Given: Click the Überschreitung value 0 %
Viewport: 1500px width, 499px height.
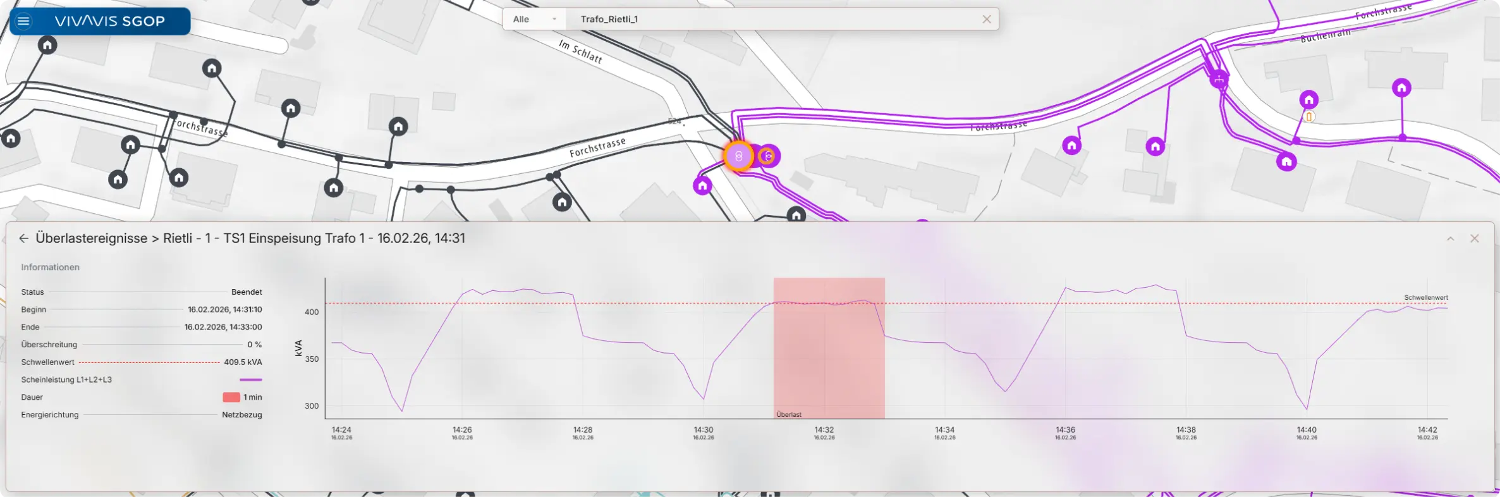Looking at the screenshot, I should click(x=255, y=345).
